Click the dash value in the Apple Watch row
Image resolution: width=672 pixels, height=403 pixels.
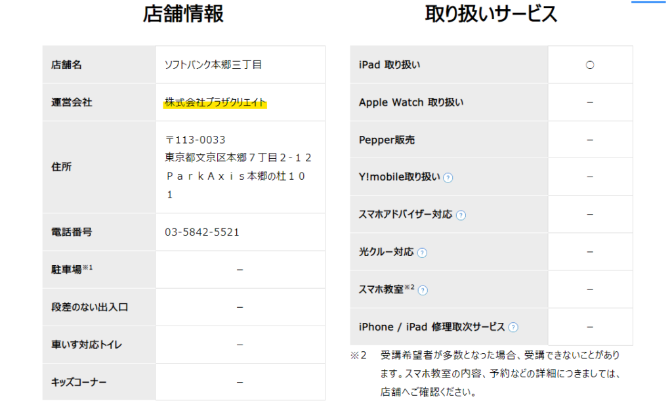[x=590, y=102]
